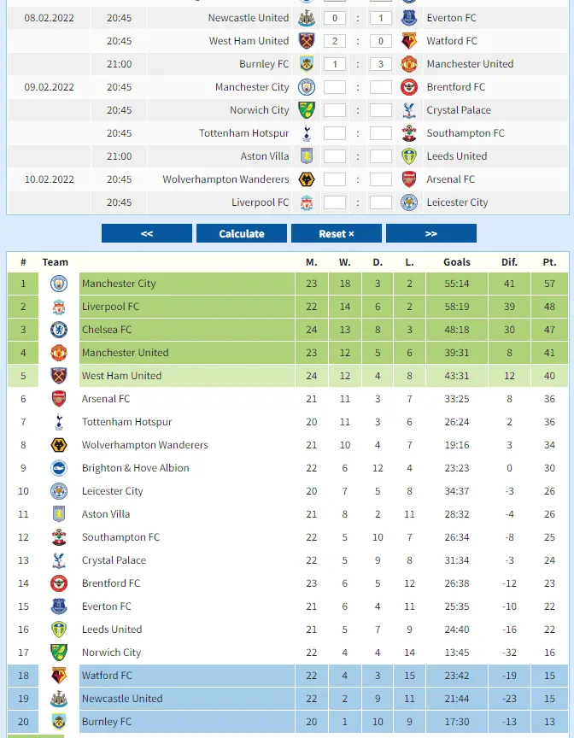This screenshot has width=574, height=738.
Task: Go to next matchday with >> button
Action: 430,234
